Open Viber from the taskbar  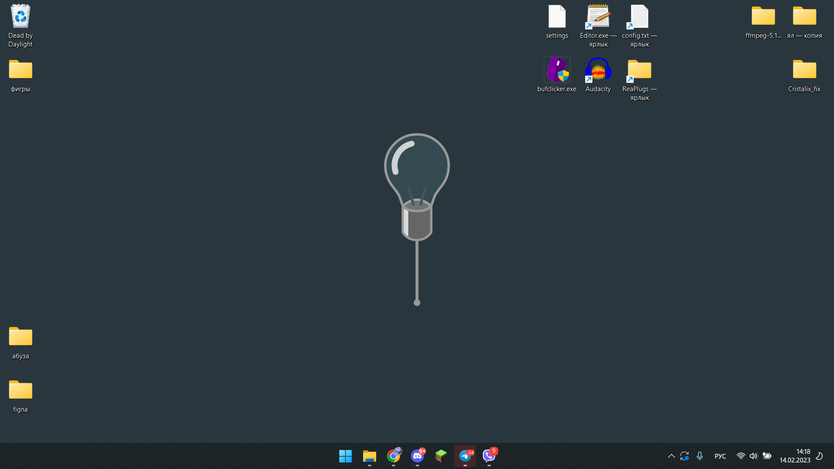click(489, 456)
